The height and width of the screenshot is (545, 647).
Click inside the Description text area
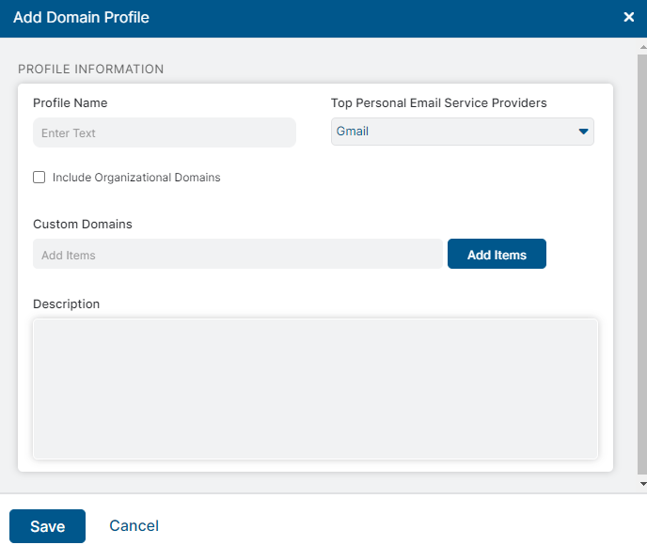click(x=315, y=389)
